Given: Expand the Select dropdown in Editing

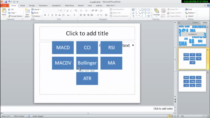Looking at the screenshot, I should pos(190,16).
